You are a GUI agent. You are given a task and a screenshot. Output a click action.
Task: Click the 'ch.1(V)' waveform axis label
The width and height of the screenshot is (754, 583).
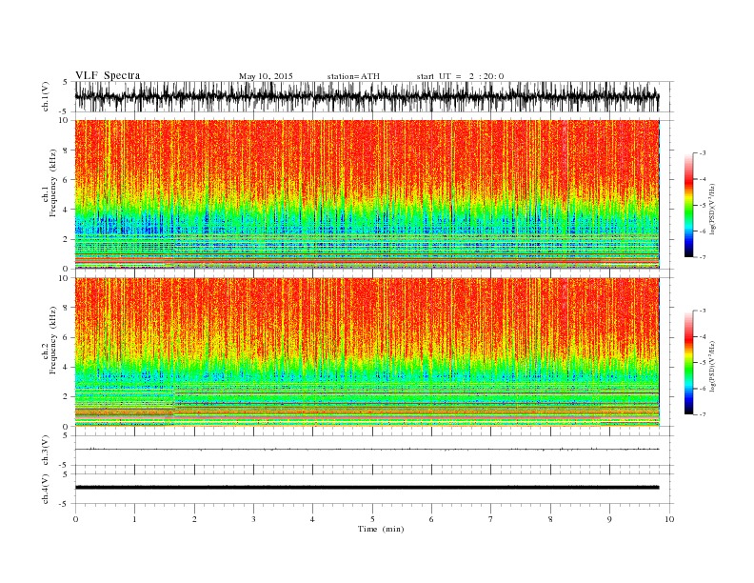pyautogui.click(x=46, y=96)
